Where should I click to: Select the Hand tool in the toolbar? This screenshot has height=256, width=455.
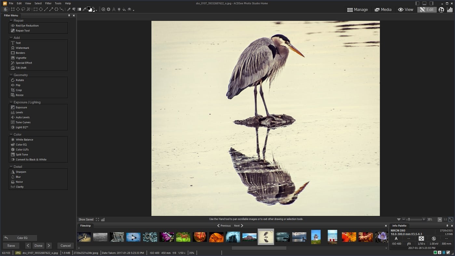click(6, 9)
